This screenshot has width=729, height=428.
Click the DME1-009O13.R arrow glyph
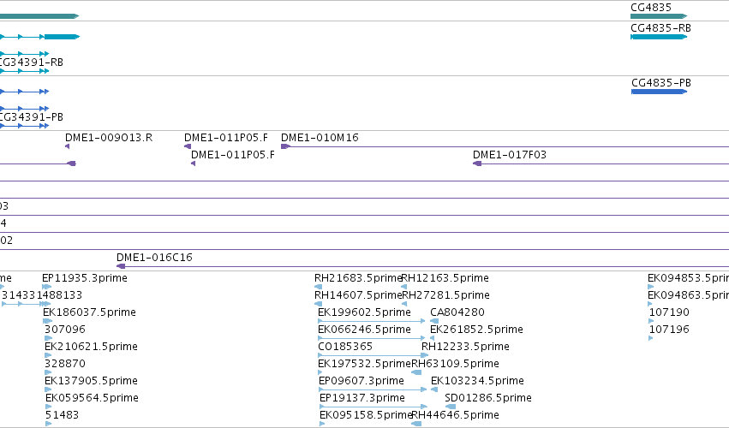click(68, 146)
